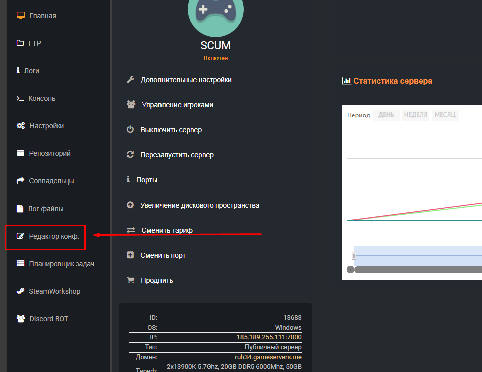Click the Discord BOT users icon
482x372 pixels.
coord(20,319)
